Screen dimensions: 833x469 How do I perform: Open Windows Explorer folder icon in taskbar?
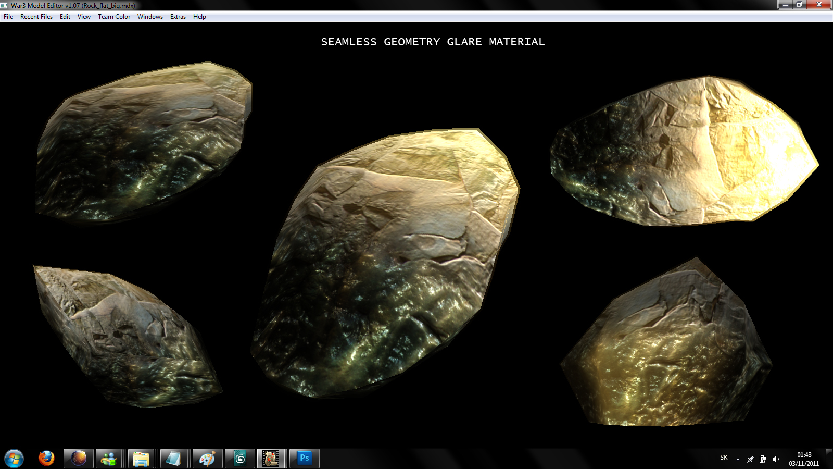tap(141, 459)
